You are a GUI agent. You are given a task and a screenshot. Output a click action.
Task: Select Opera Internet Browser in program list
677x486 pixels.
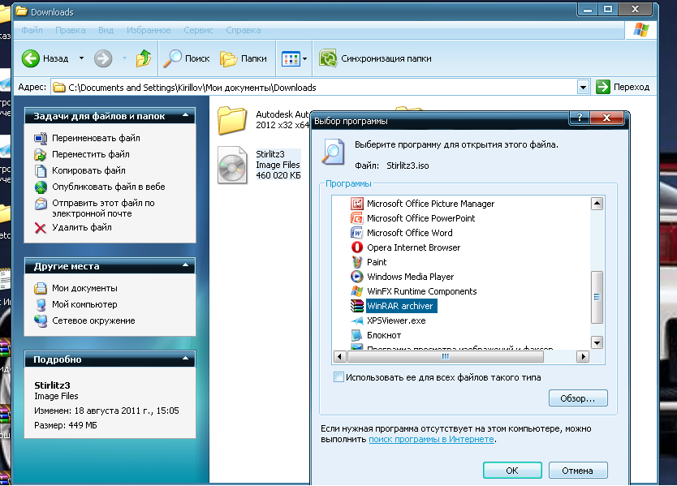tap(412, 247)
